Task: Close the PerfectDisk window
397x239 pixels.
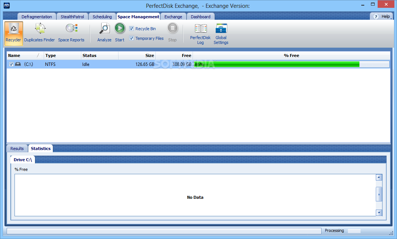Action: 386,4
